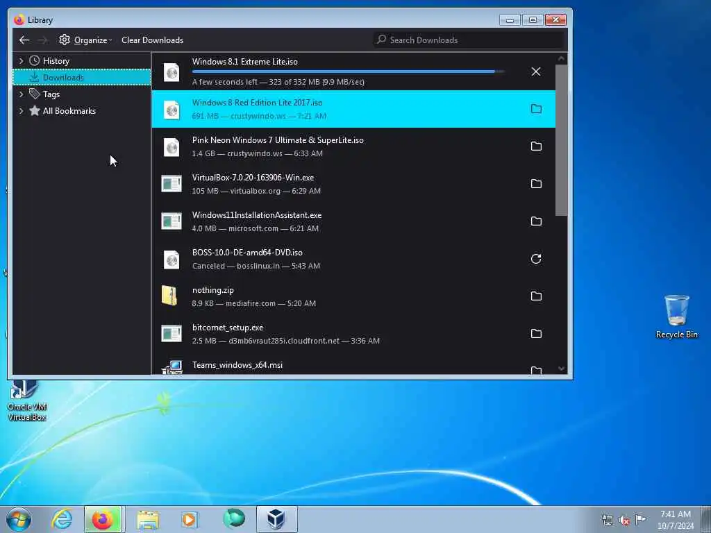Maximize the Library window
The height and width of the screenshot is (533, 711).
tap(533, 20)
